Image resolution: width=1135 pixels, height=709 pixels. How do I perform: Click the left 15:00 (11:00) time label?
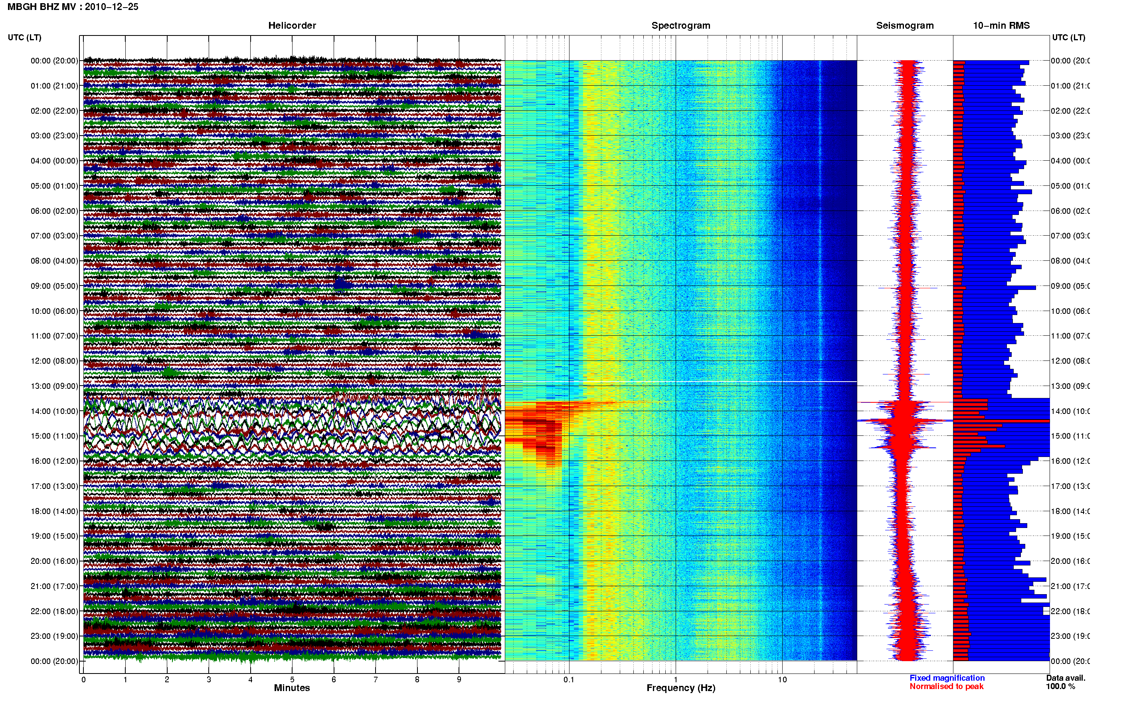point(54,435)
